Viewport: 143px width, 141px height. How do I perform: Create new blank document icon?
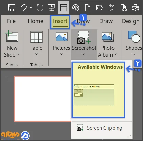(x=88, y=8)
